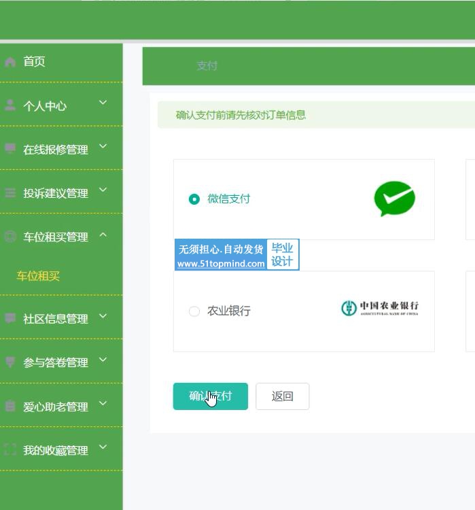Viewport: 475px width, 510px height.
Task: Open the 首页 menu item
Action: [61, 62]
